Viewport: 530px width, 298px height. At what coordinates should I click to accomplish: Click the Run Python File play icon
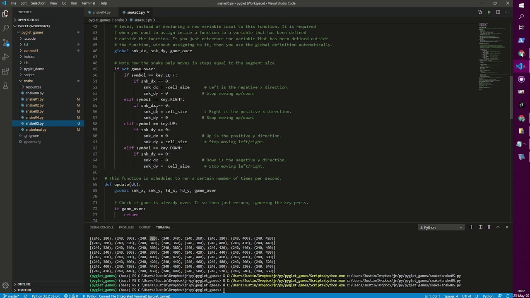489,12
